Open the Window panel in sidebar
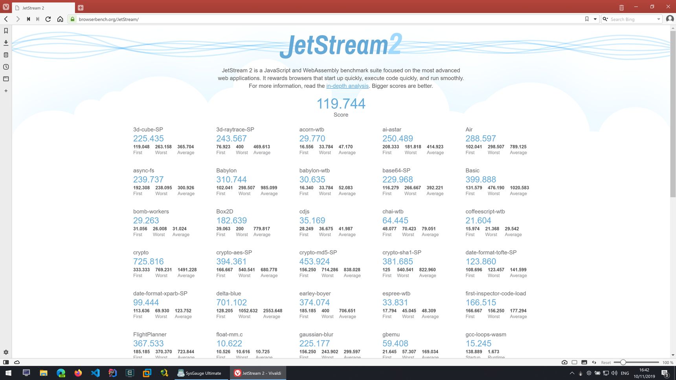The image size is (676, 380). tap(6, 79)
